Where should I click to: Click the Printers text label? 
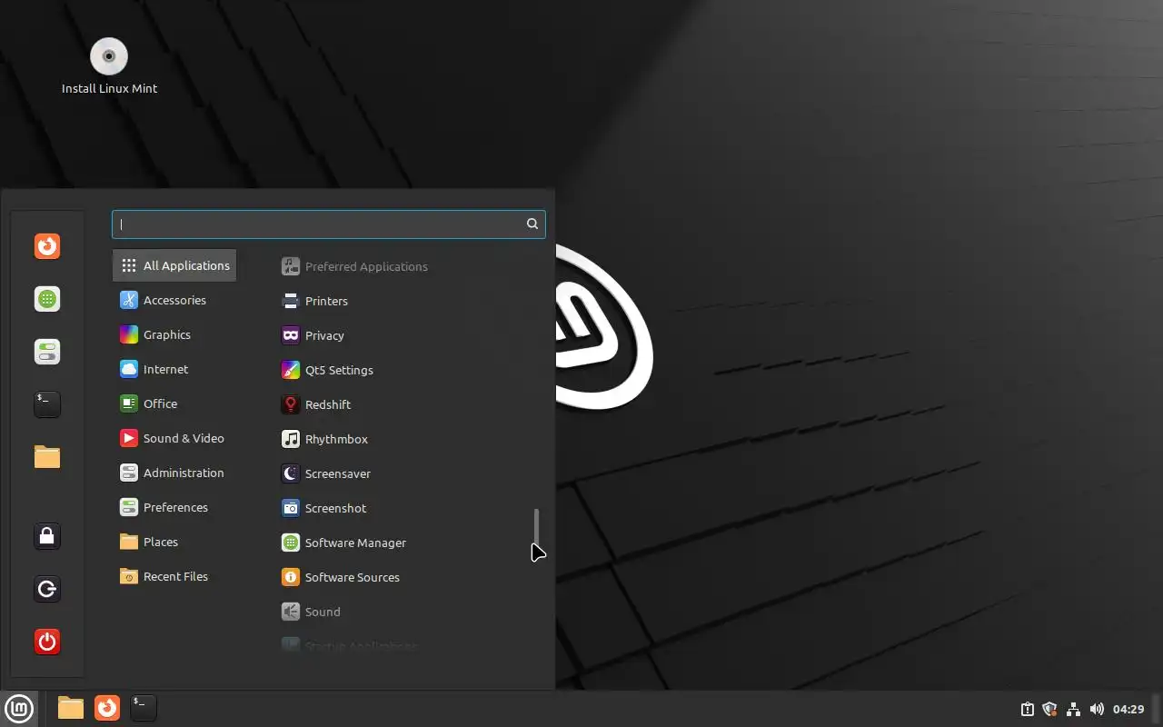pyautogui.click(x=326, y=301)
